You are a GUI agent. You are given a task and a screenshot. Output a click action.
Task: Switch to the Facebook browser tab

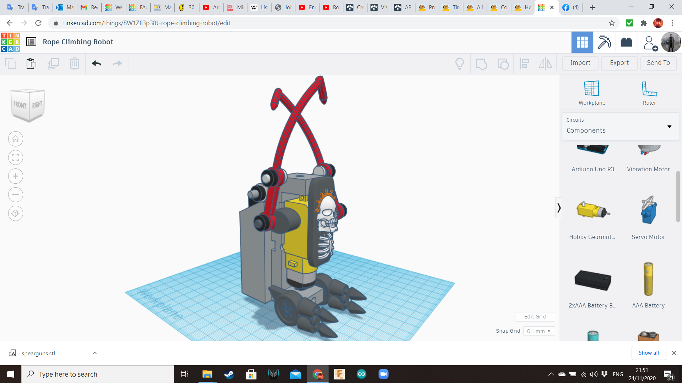coord(570,7)
